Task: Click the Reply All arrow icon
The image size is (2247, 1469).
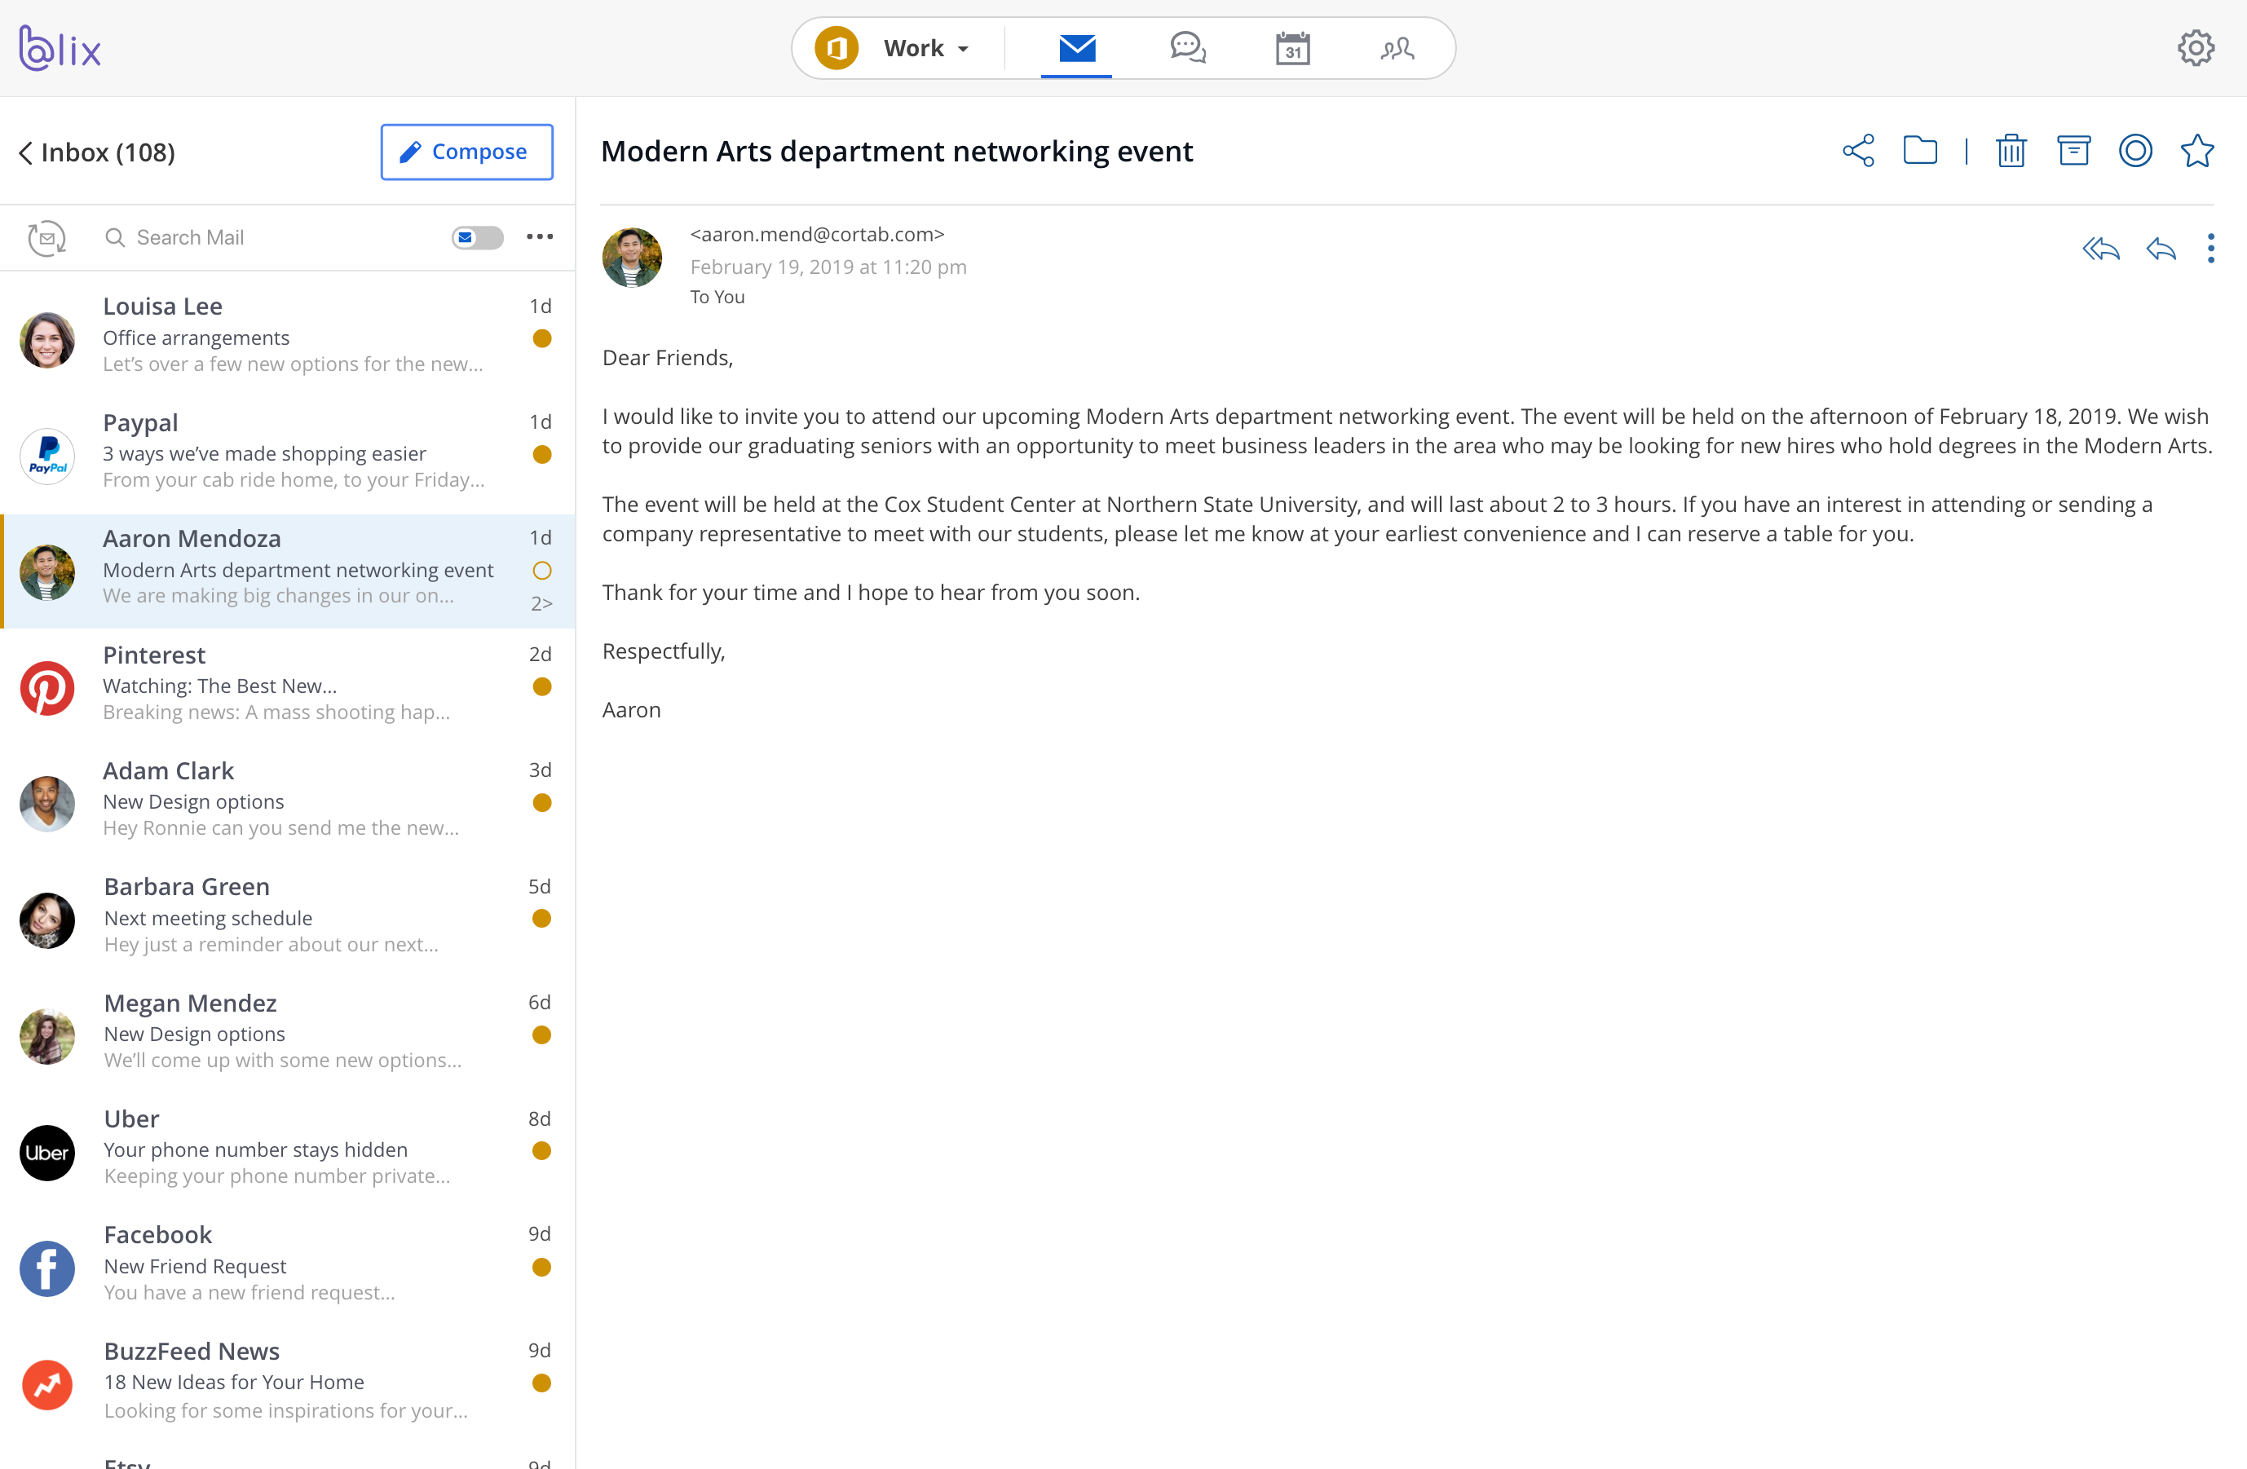Action: [2101, 249]
